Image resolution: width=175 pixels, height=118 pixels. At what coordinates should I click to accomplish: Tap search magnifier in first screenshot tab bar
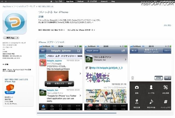tap(61, 107)
